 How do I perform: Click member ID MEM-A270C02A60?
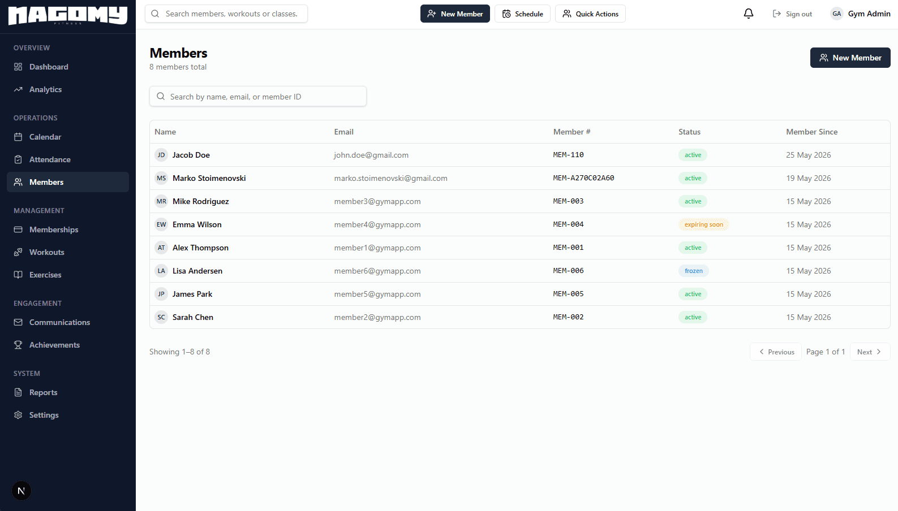click(x=583, y=178)
